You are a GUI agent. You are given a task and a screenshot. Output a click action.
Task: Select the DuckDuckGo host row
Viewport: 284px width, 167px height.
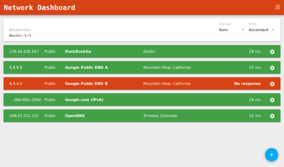pos(142,51)
